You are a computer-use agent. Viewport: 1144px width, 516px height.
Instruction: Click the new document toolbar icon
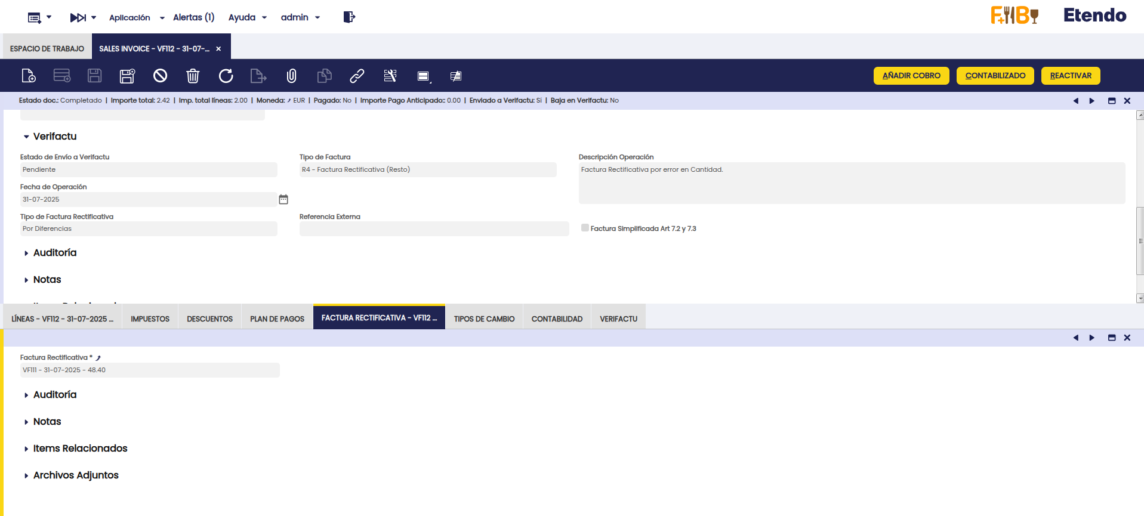29,76
